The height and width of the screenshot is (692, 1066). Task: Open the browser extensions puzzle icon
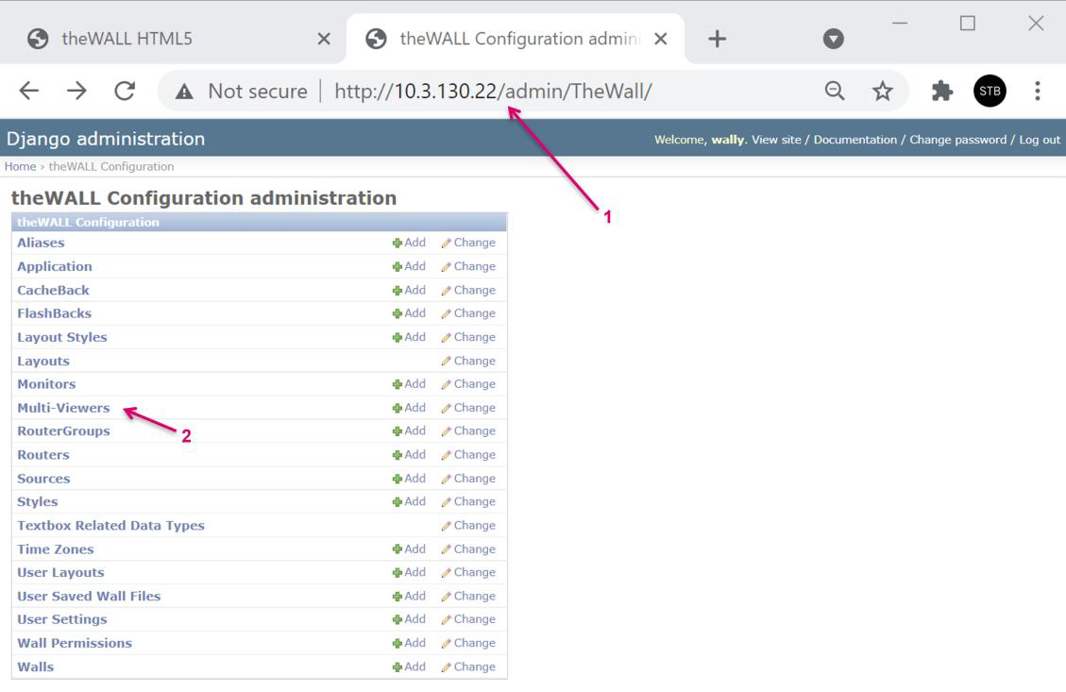[941, 91]
